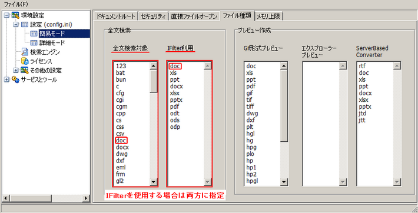The height and width of the screenshot is (213, 418).
Task: Open the ファイル(F) menu
Action: pos(16,5)
